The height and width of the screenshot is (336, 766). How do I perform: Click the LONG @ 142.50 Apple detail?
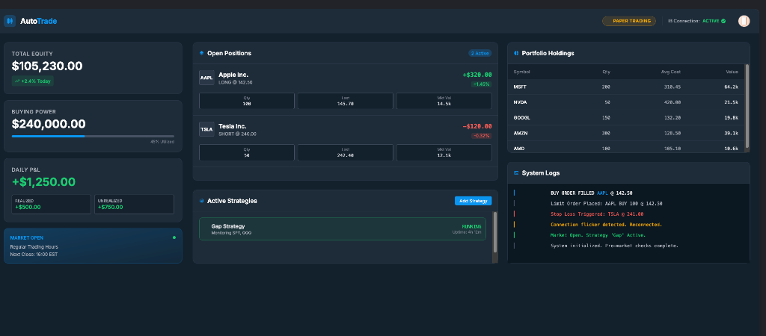(x=236, y=82)
